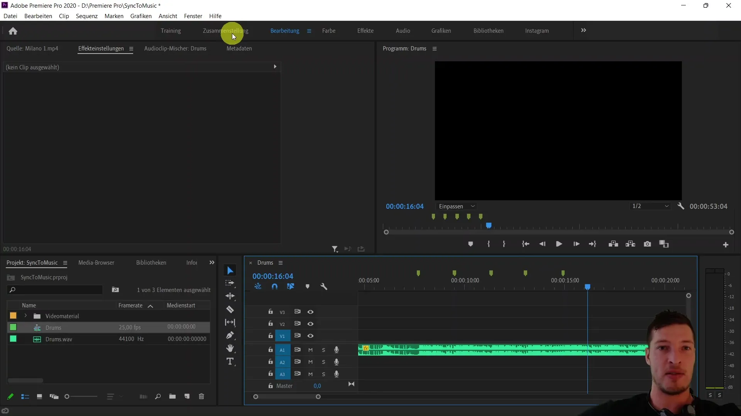Open the Sequenz menu
The width and height of the screenshot is (741, 416).
pyautogui.click(x=86, y=16)
